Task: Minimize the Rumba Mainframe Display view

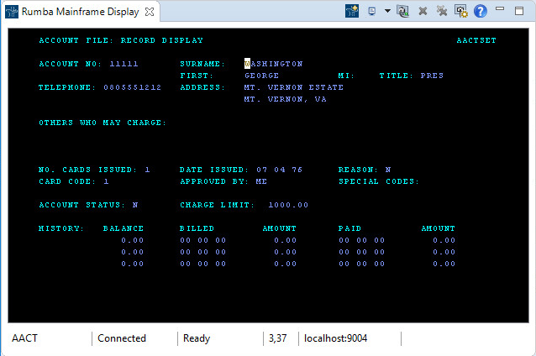Action: point(501,9)
